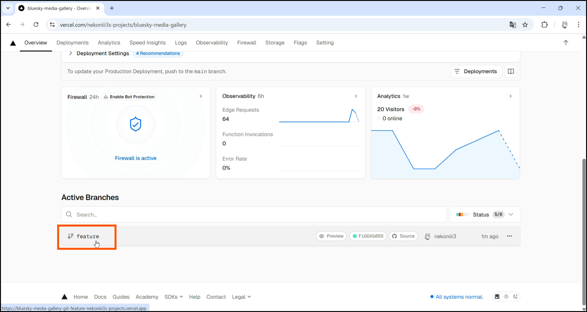Open the browser profile avatar
The image size is (587, 312).
tap(565, 25)
